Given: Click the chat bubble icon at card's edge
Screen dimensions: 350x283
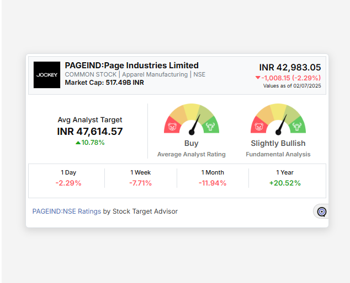Looking at the screenshot, I should point(322,212).
